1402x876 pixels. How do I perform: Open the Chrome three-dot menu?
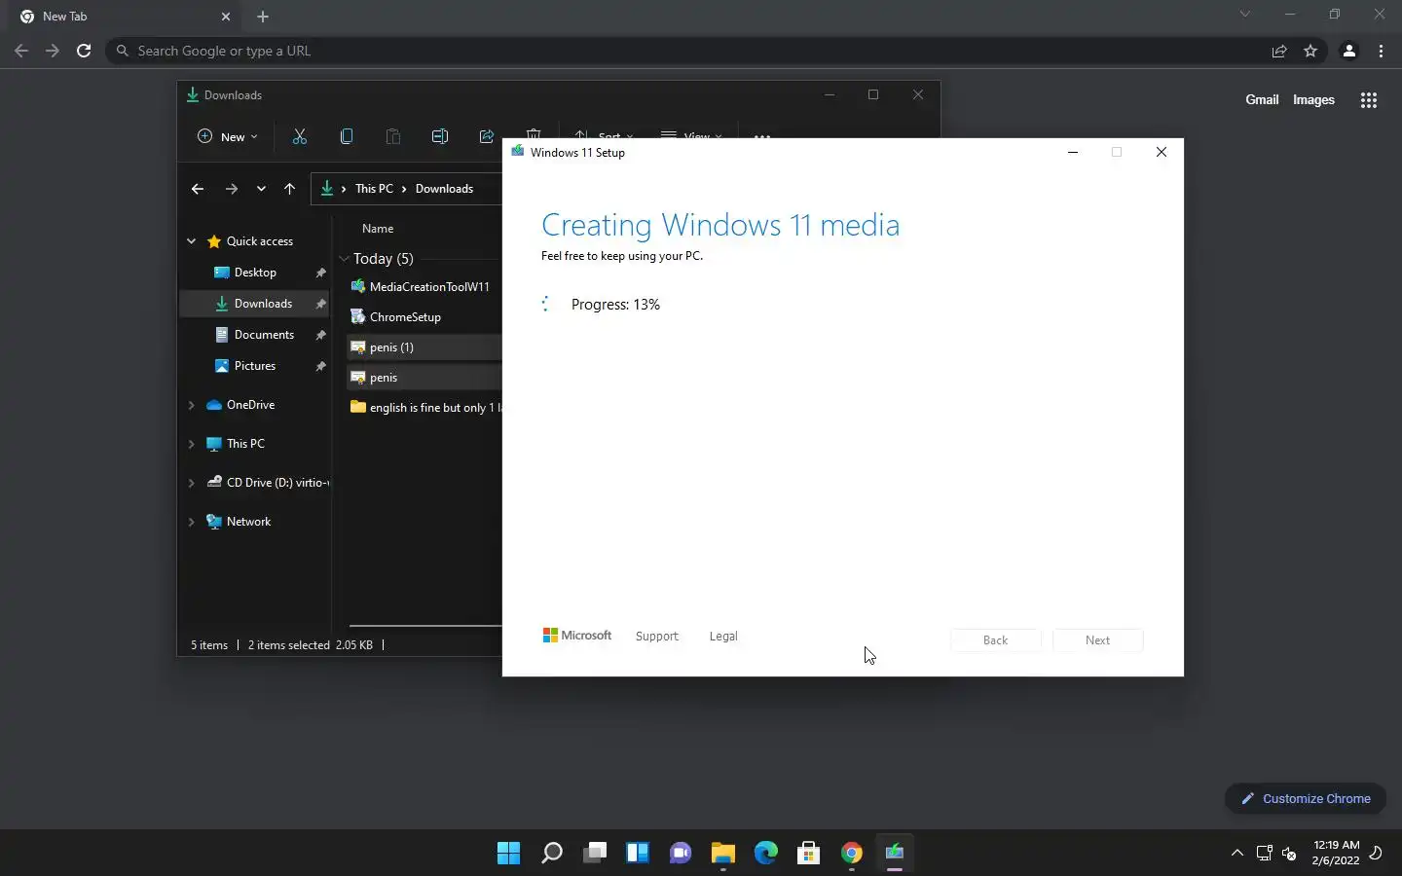pos(1381,51)
